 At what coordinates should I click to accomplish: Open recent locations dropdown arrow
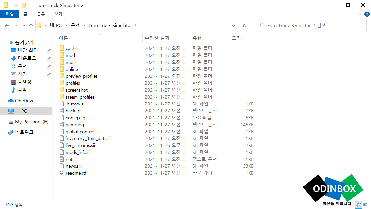pyautogui.click(x=24, y=25)
